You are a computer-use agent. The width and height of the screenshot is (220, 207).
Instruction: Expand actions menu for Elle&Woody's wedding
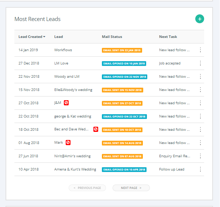pos(200,90)
